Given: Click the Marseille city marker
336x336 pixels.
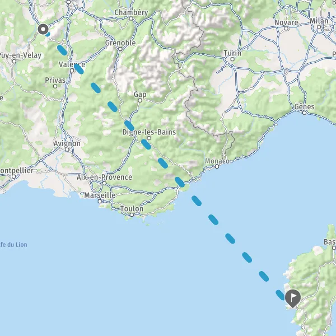Looking at the screenshot, I should point(100,201).
